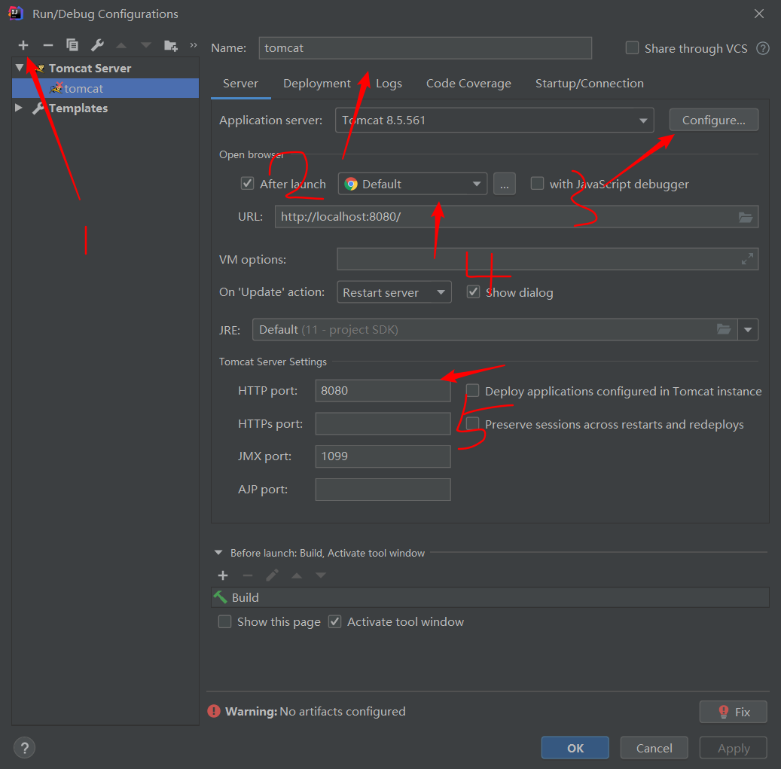Browse URL folder icon
Image resolution: width=781 pixels, height=769 pixels.
tap(745, 217)
